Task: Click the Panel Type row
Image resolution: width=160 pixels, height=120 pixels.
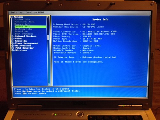Action: [78, 39]
